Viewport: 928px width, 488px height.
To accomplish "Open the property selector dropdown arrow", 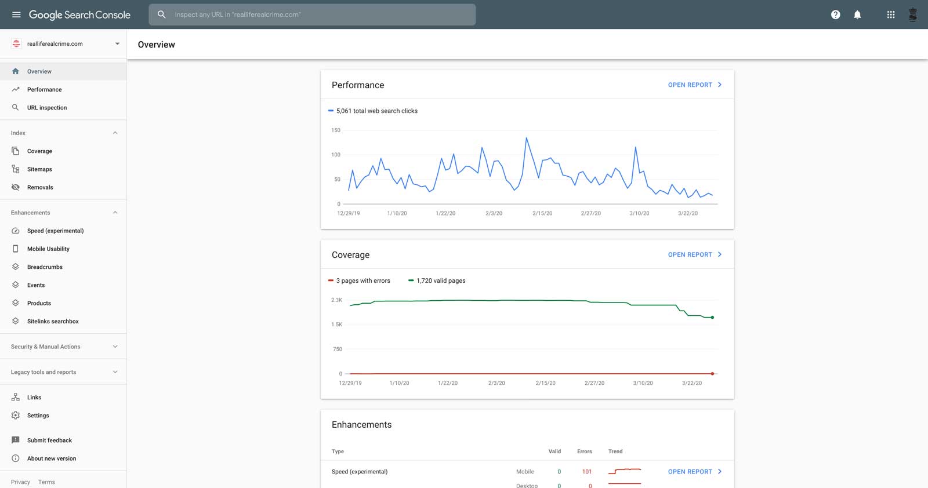I will tap(117, 43).
